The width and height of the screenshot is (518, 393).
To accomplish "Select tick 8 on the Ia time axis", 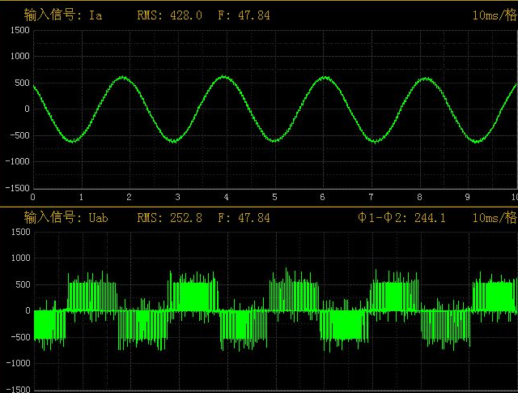I will (419, 197).
